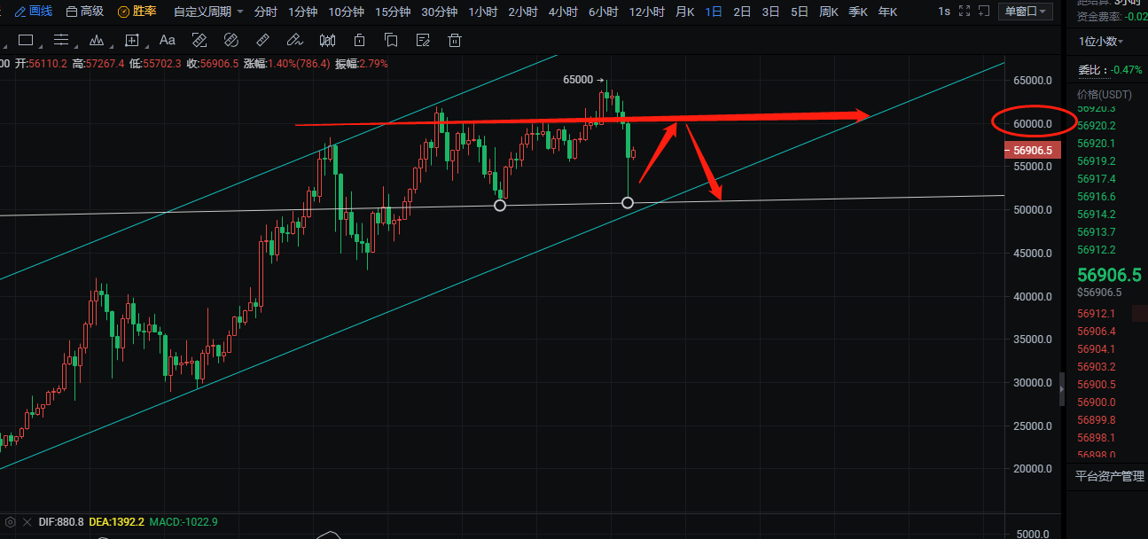
Task: Click the 平台资产管理 link
Action: [1110, 476]
